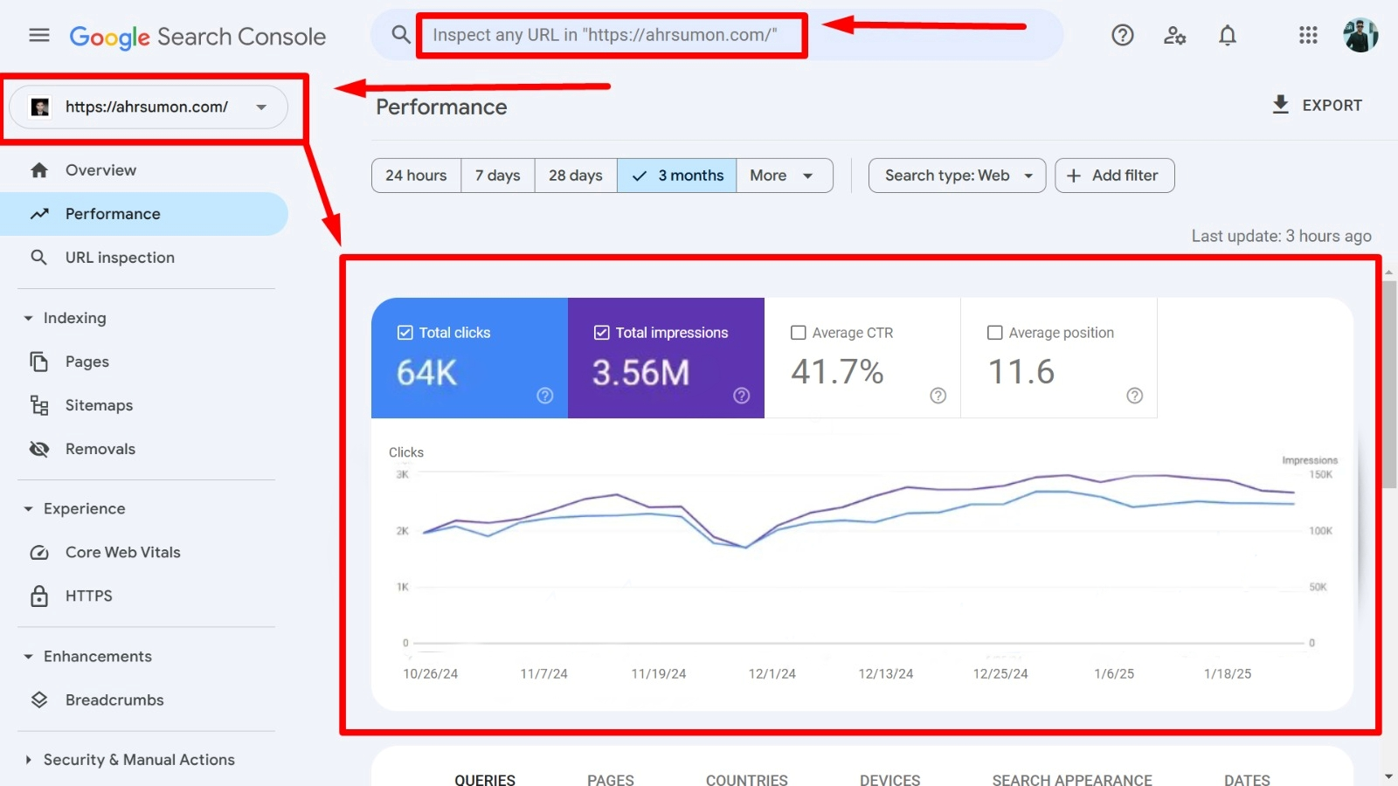Click the Pages document icon
The width and height of the screenshot is (1398, 786).
point(39,362)
